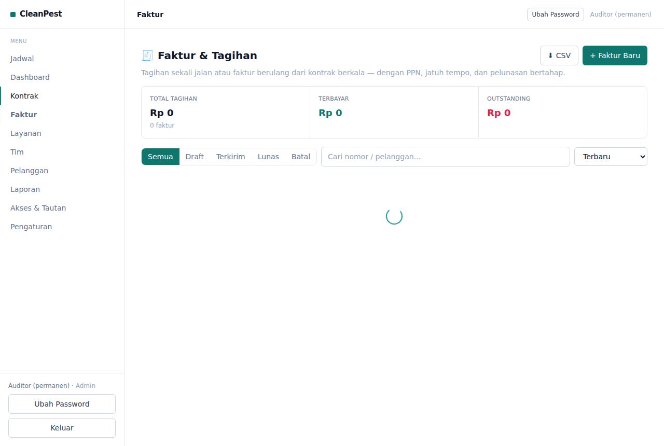The height and width of the screenshot is (446, 664).
Task: Log out with the Keluar button
Action: tap(62, 428)
